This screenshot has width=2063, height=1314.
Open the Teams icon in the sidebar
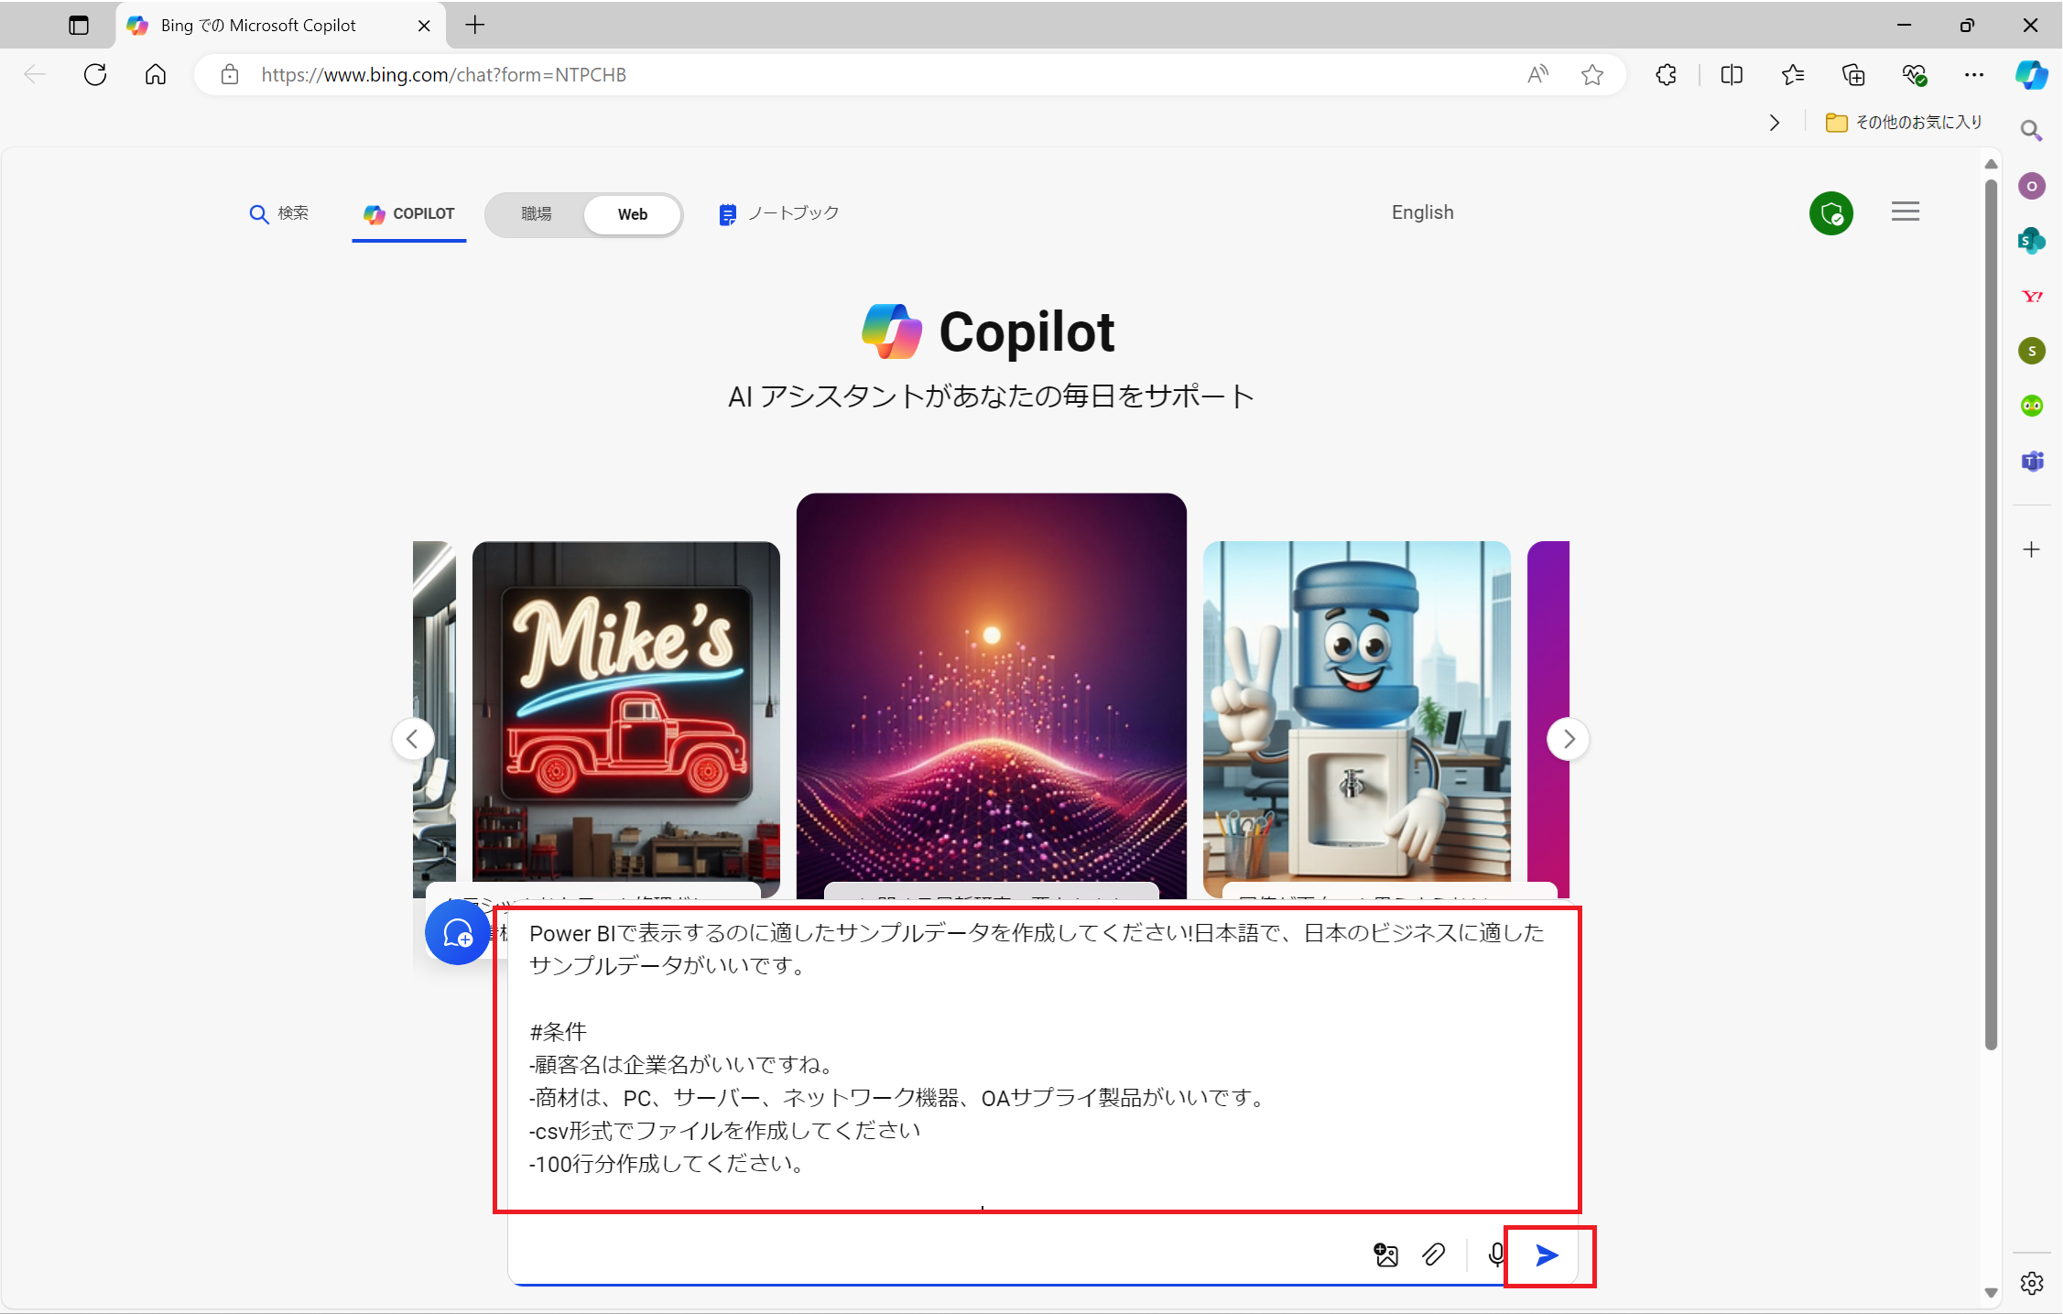[x=2032, y=461]
